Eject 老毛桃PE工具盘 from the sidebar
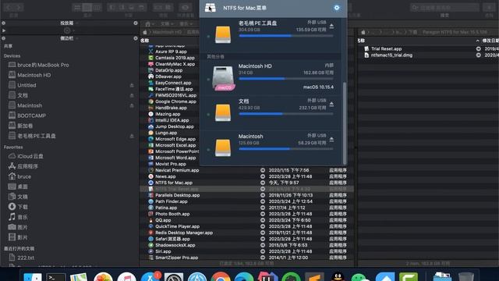 pos(132,136)
